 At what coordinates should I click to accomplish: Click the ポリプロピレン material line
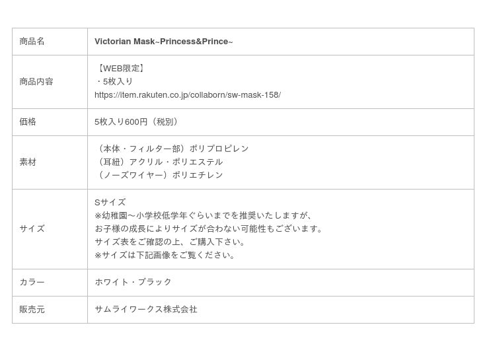click(x=172, y=149)
